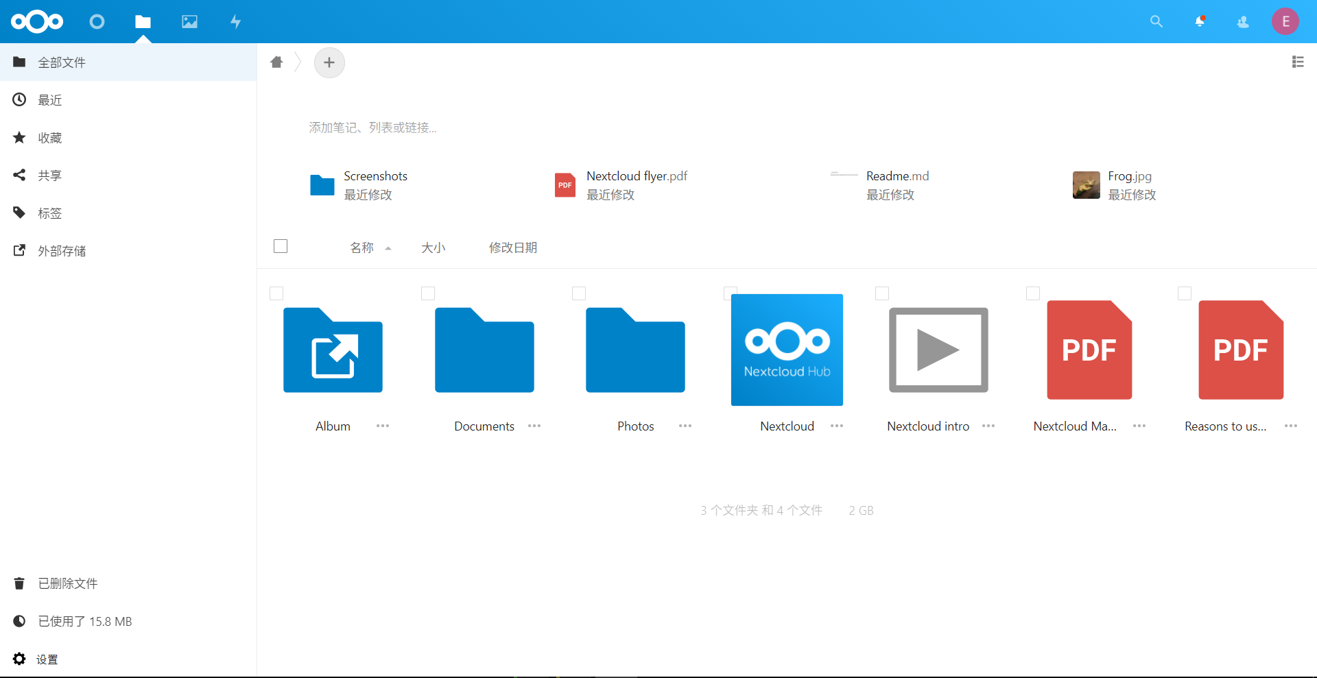Open more actions menu for Documents
This screenshot has width=1317, height=678.
click(x=534, y=426)
